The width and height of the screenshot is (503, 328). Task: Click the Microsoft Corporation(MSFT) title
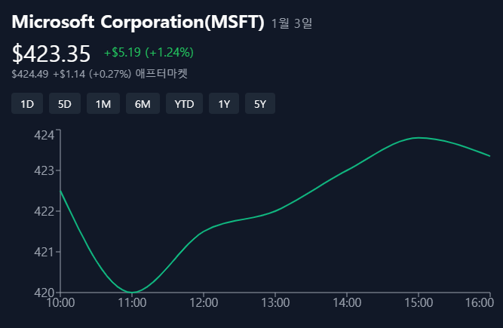[138, 22]
